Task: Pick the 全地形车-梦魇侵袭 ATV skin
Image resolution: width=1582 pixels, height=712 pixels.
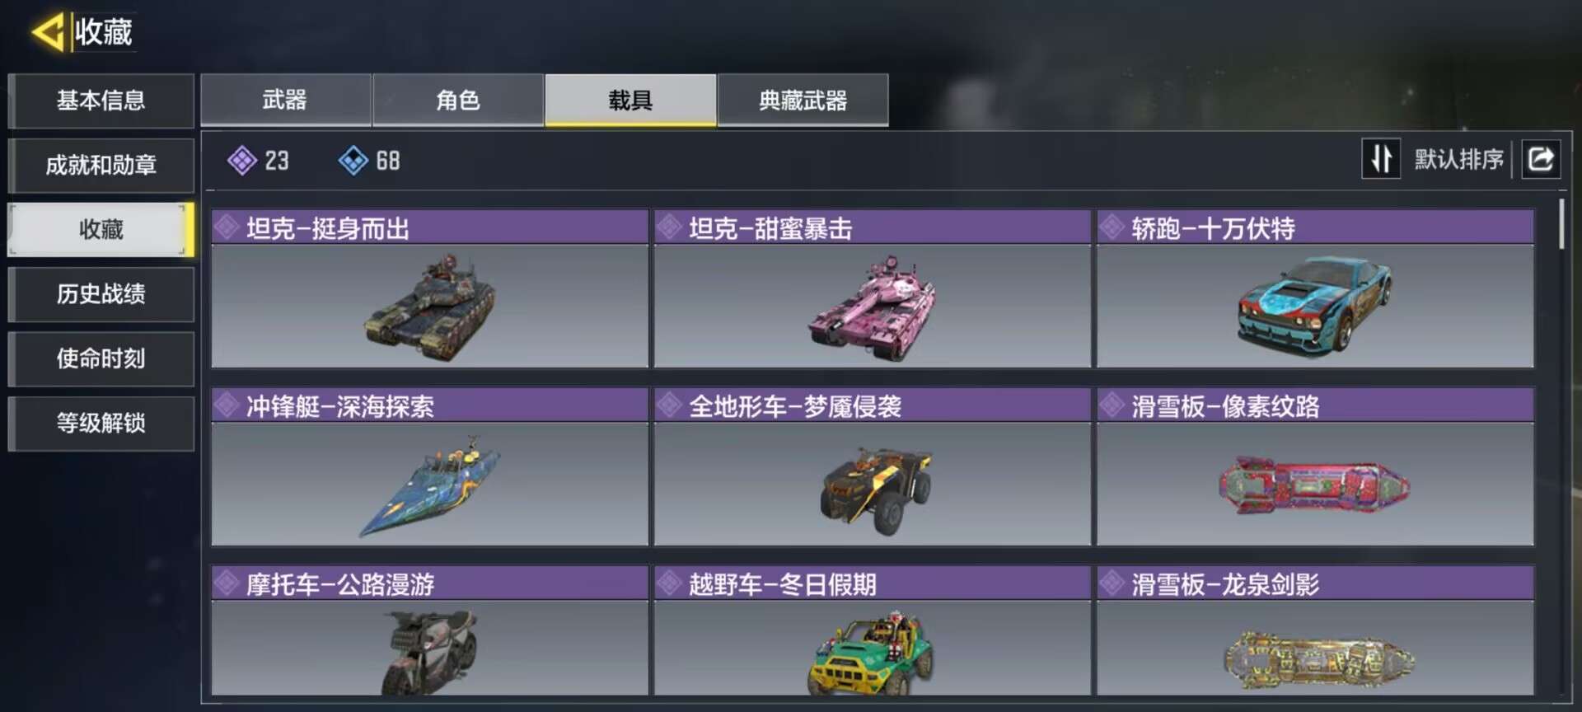Action: point(872,466)
